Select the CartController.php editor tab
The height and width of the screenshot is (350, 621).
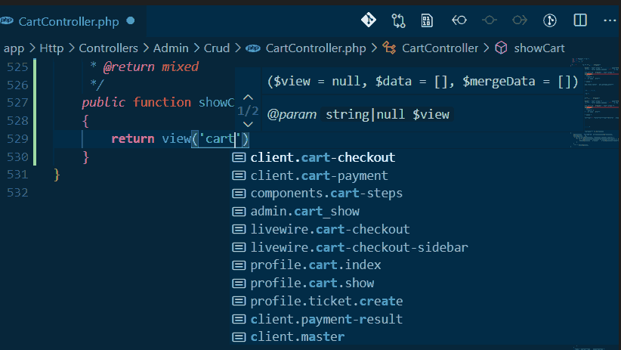(x=68, y=21)
